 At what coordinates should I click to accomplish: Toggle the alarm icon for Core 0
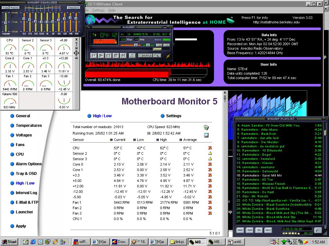[x=210, y=164]
